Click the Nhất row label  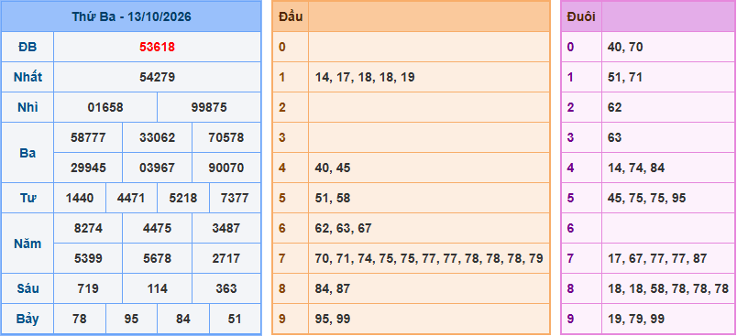(27, 77)
